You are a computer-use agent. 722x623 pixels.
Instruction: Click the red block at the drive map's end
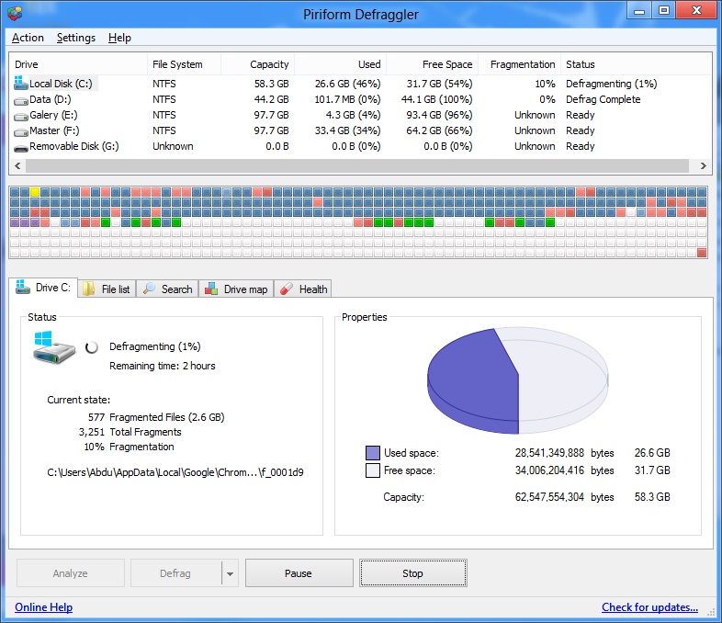702,253
